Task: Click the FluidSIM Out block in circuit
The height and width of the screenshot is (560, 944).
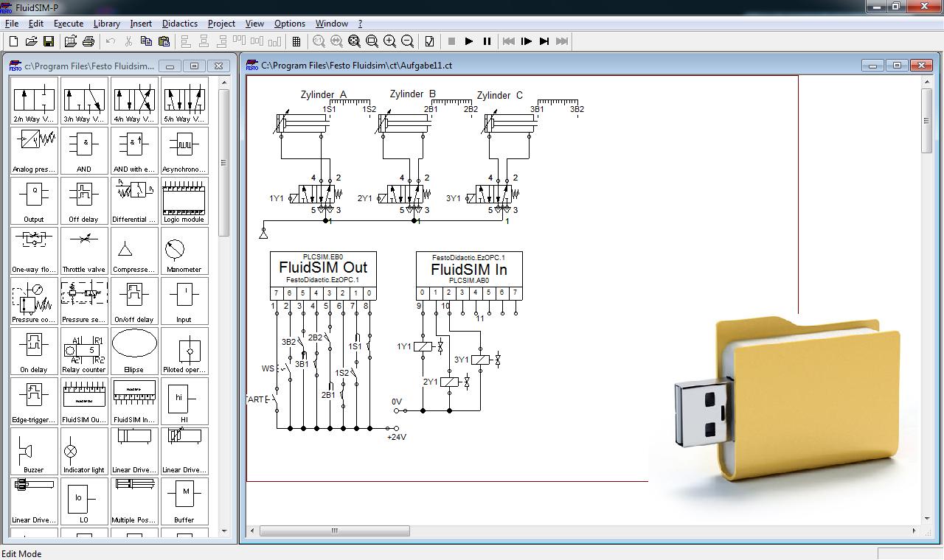Action: 323,275
